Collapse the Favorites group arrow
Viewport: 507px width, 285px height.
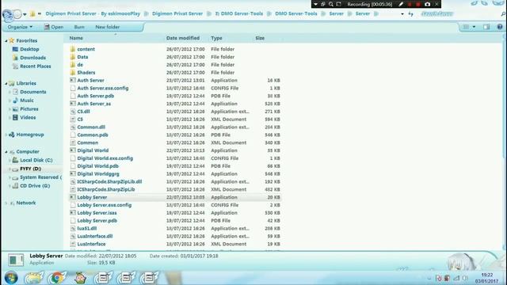[x=6, y=40]
